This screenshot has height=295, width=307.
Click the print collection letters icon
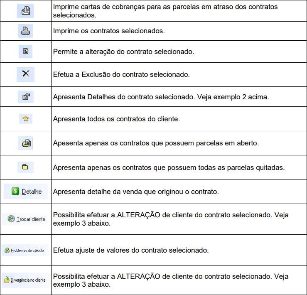tap(25, 11)
